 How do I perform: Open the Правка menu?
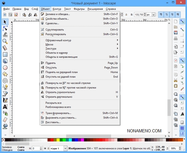click(x=17, y=9)
